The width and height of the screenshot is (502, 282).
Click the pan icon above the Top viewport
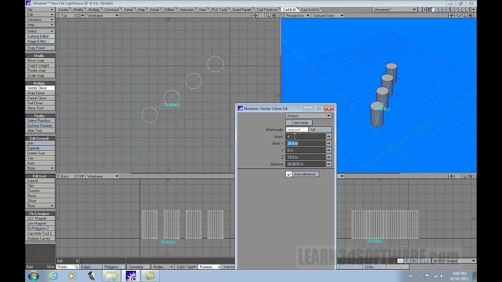coord(255,15)
